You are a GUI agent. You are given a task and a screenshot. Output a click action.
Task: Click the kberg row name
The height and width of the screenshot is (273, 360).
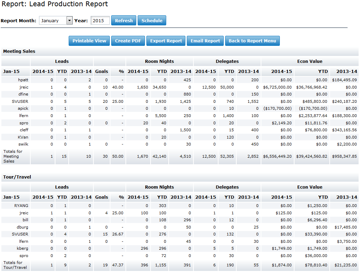pyautogui.click(x=22, y=248)
